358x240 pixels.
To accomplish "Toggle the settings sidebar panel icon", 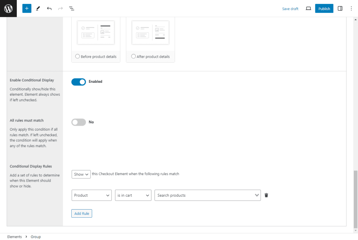I will click(x=340, y=8).
